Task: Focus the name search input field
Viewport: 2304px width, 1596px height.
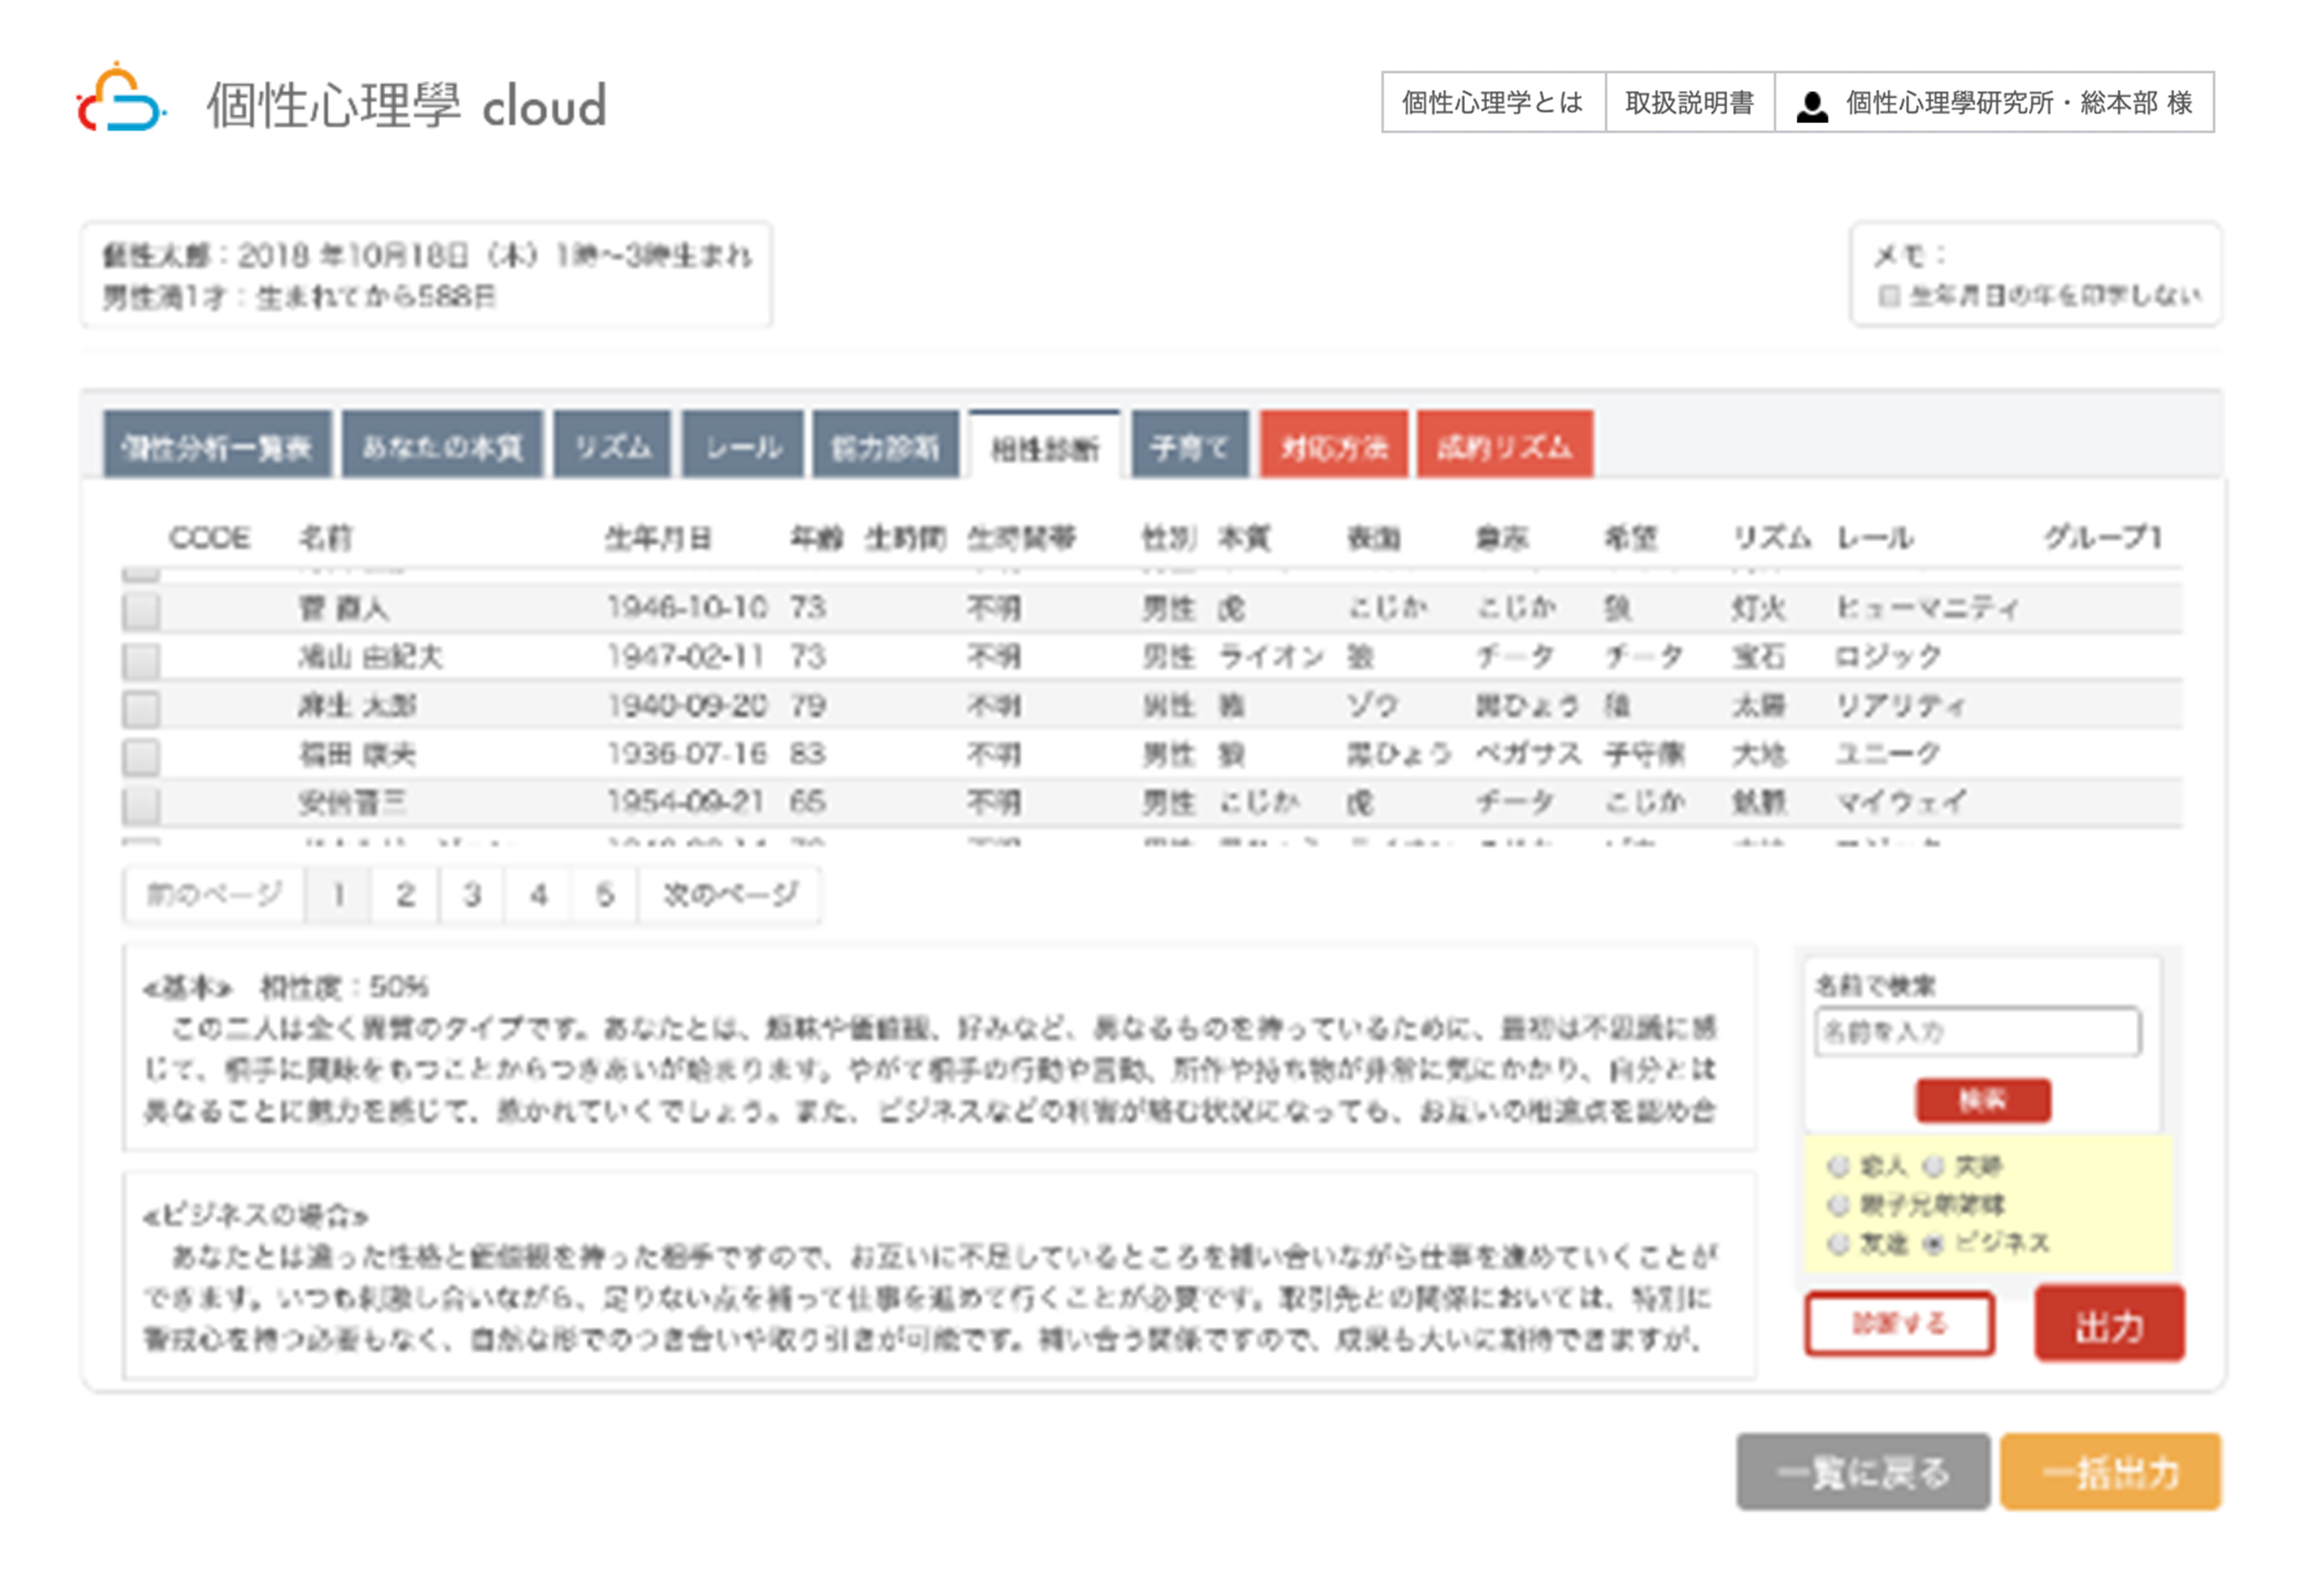Action: tap(1977, 1032)
